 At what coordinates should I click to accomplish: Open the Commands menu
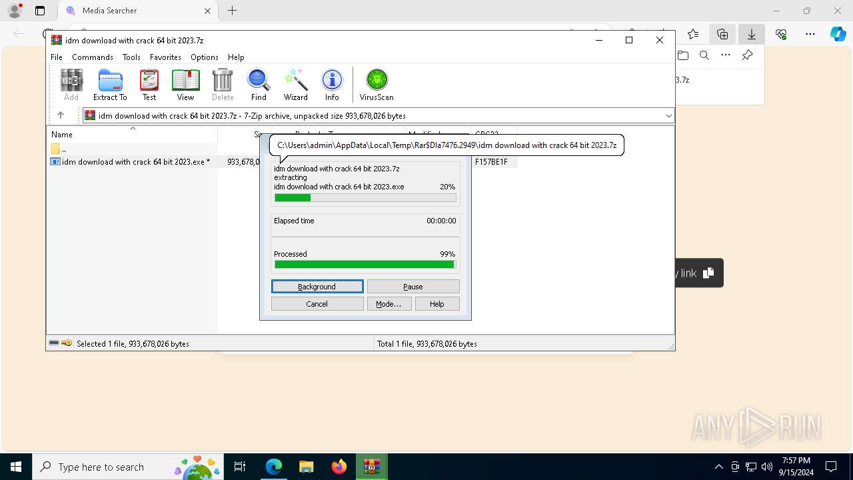(x=93, y=57)
